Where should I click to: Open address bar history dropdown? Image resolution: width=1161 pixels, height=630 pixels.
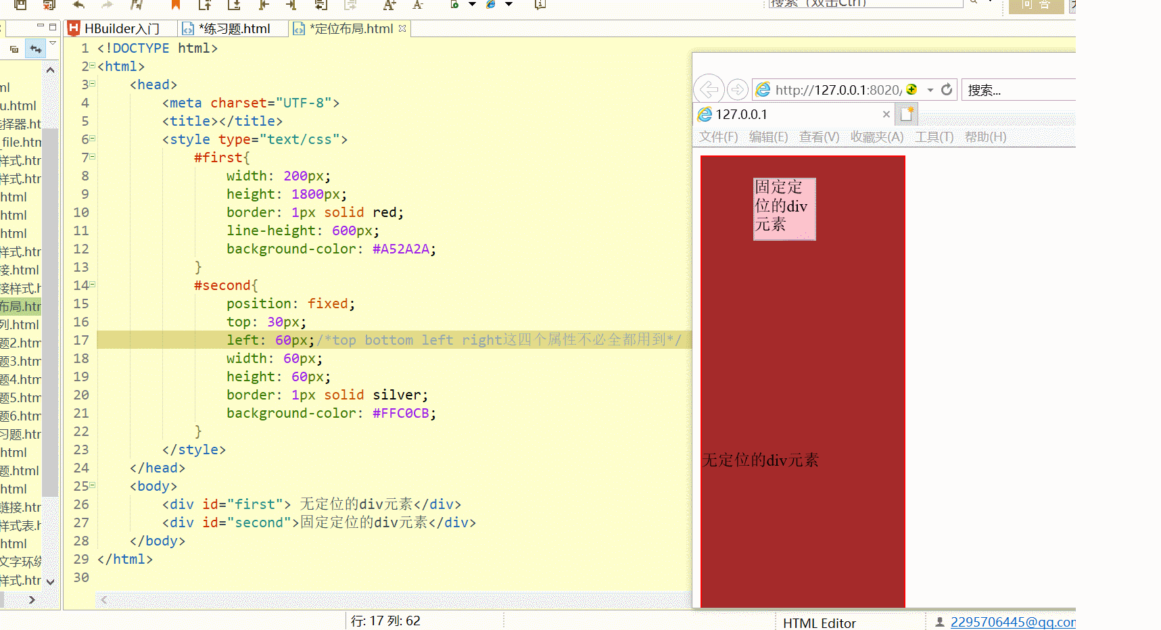click(x=930, y=90)
